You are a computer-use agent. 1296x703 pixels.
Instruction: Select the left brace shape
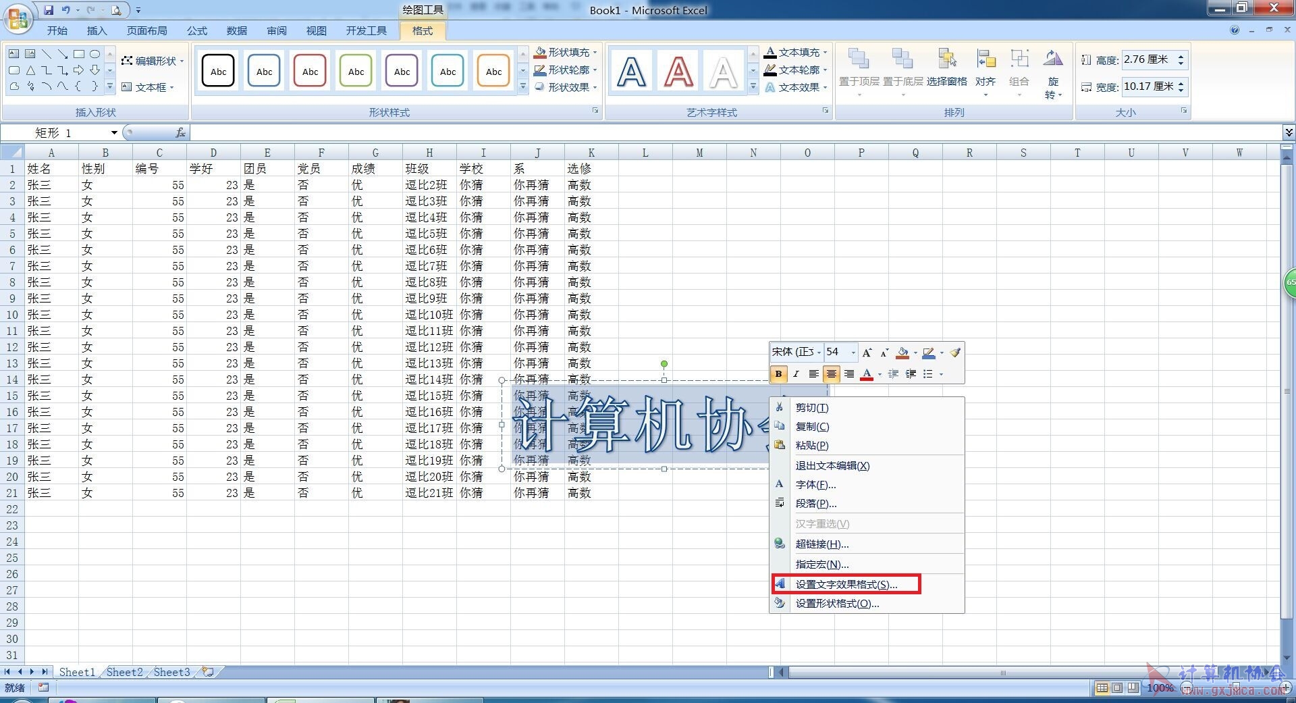79,86
